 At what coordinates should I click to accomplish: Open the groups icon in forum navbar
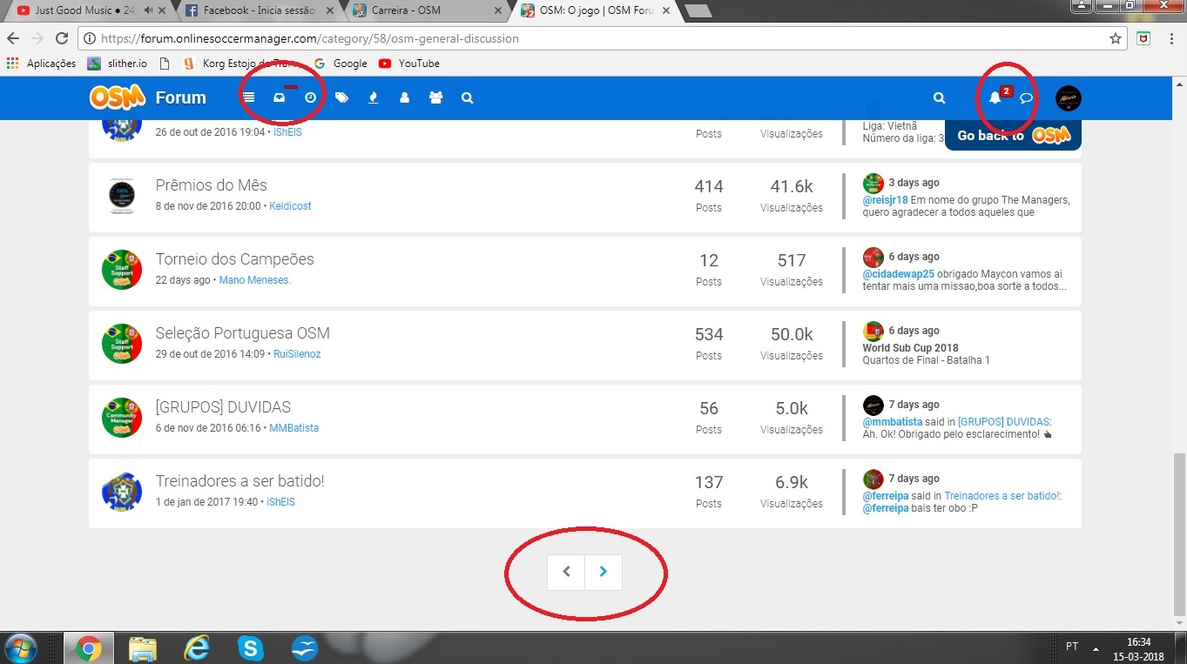(x=435, y=98)
